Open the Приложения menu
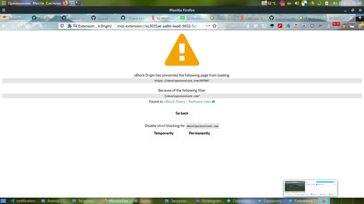The image size is (364, 204). [x=19, y=3]
